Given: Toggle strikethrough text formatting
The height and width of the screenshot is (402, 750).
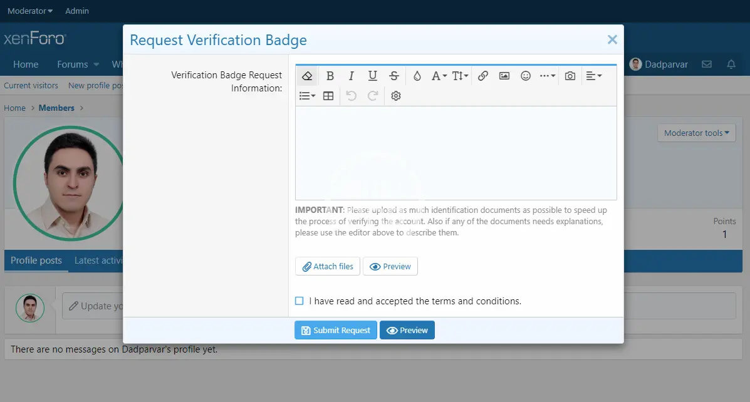Looking at the screenshot, I should click(393, 76).
